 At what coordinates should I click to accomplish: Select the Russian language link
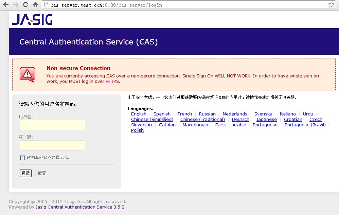(x=207, y=114)
